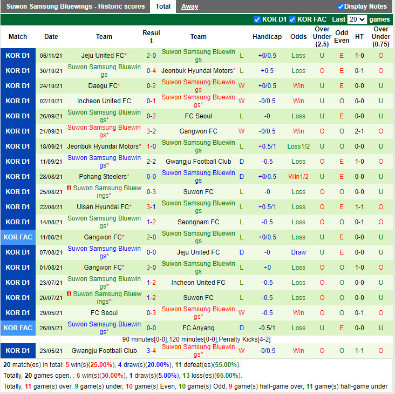Click the red card icon in the 20/07/21 row
The width and height of the screenshot is (395, 394).
point(69,294)
